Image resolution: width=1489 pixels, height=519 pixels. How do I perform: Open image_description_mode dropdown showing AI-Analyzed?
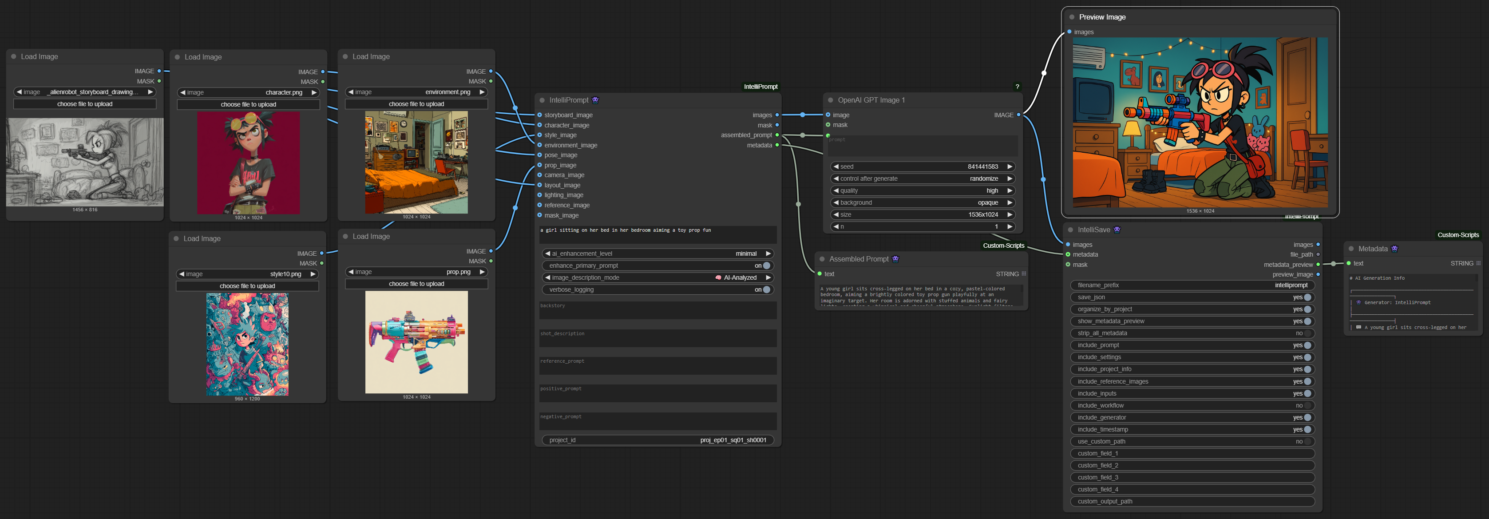pyautogui.click(x=658, y=277)
